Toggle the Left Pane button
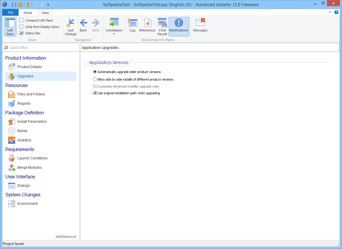 [x=10, y=27]
